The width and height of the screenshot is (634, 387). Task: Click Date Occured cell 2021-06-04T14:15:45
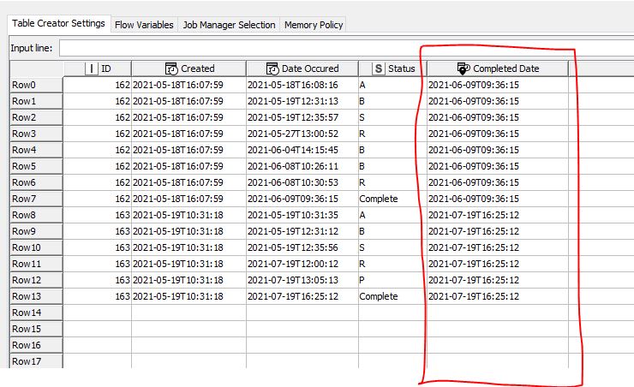pos(302,150)
